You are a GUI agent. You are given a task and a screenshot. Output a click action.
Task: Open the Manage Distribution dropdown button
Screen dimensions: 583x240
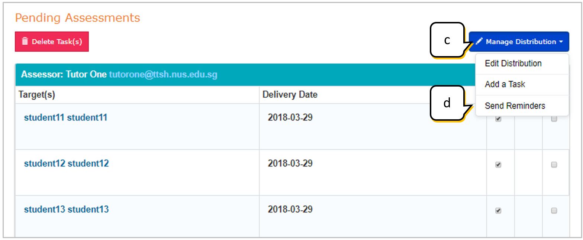(x=519, y=42)
